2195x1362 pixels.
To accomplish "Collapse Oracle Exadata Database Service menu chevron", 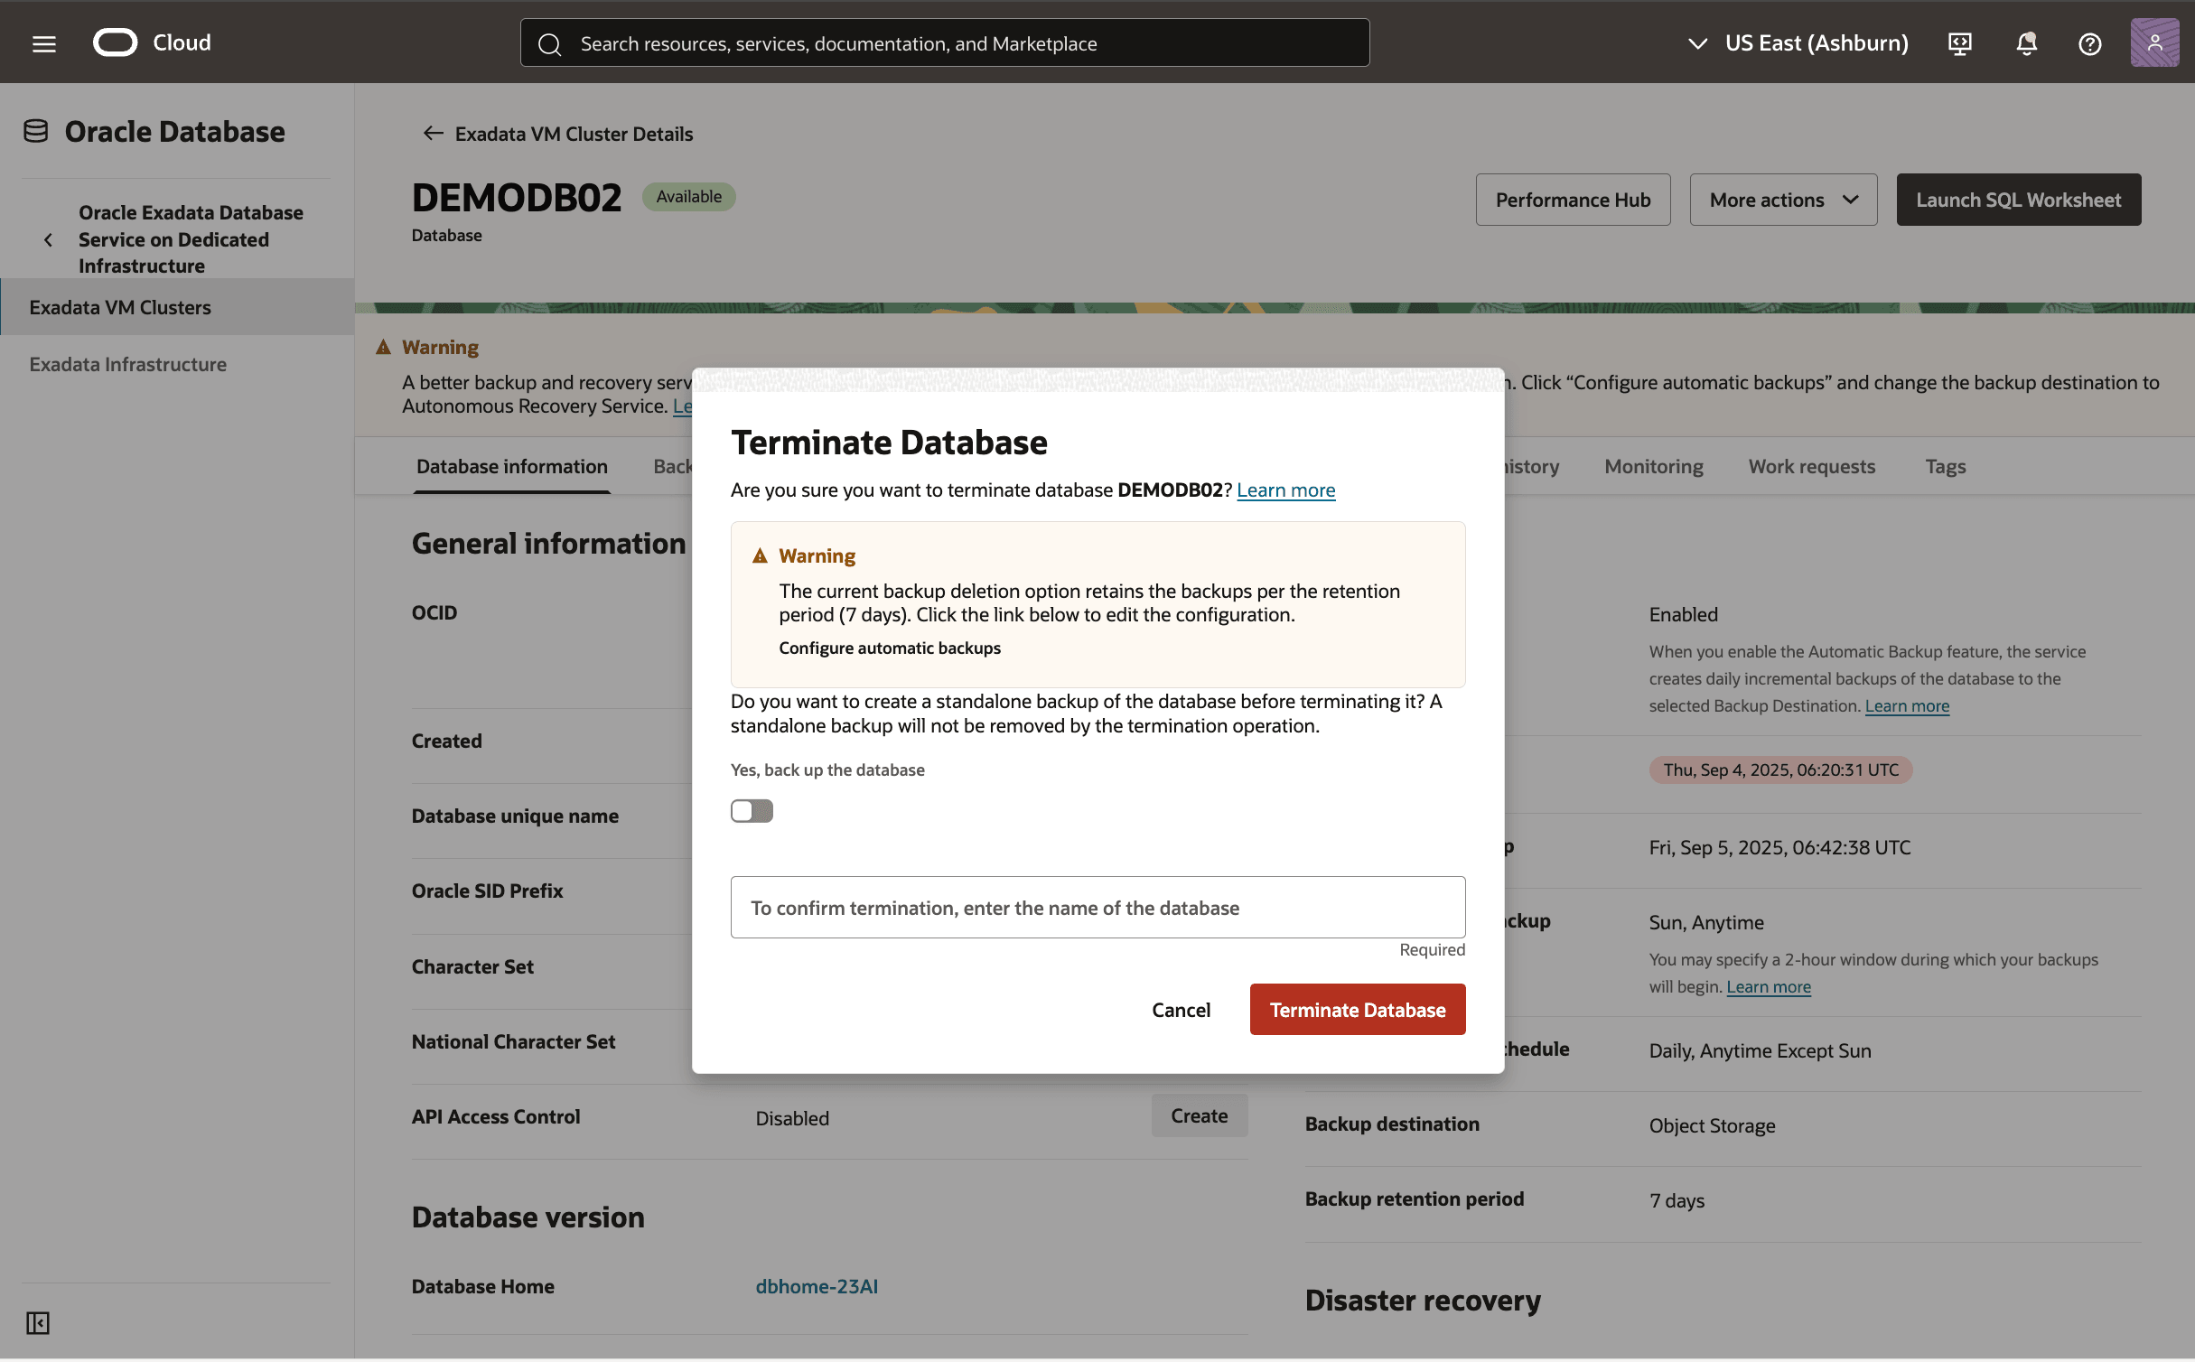I will tap(49, 239).
